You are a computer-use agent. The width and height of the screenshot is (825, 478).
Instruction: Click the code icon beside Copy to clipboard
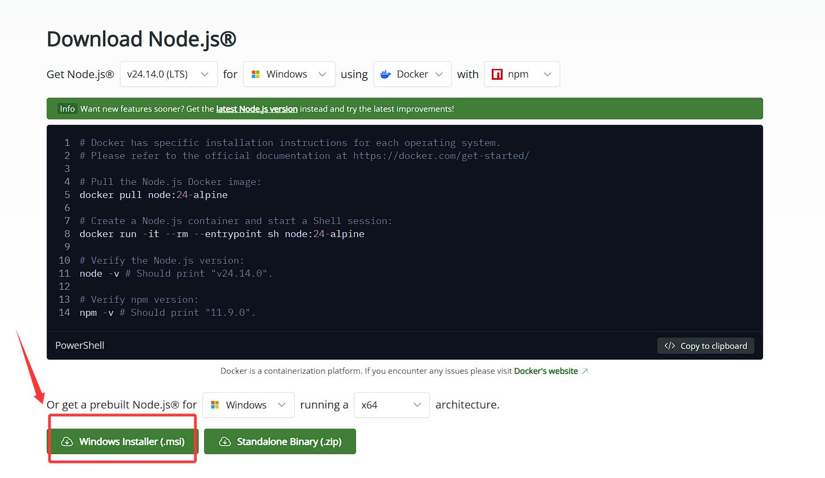click(x=670, y=346)
